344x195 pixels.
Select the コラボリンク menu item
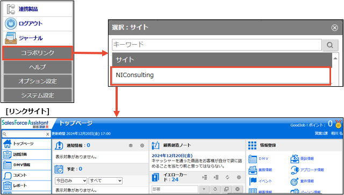(x=38, y=53)
